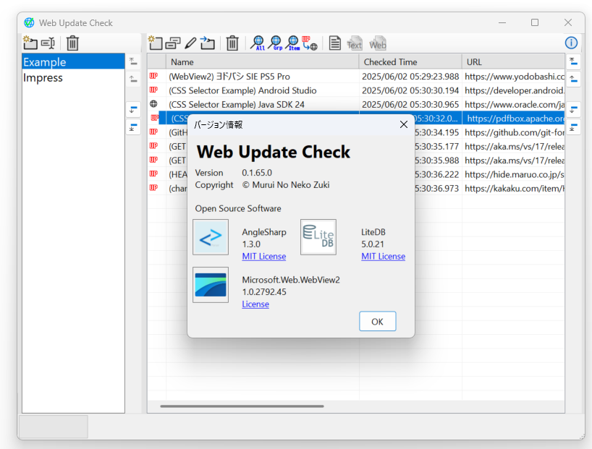The height and width of the screenshot is (449, 592).
Task: Open the AngleSharp MIT License link
Action: pos(263,256)
